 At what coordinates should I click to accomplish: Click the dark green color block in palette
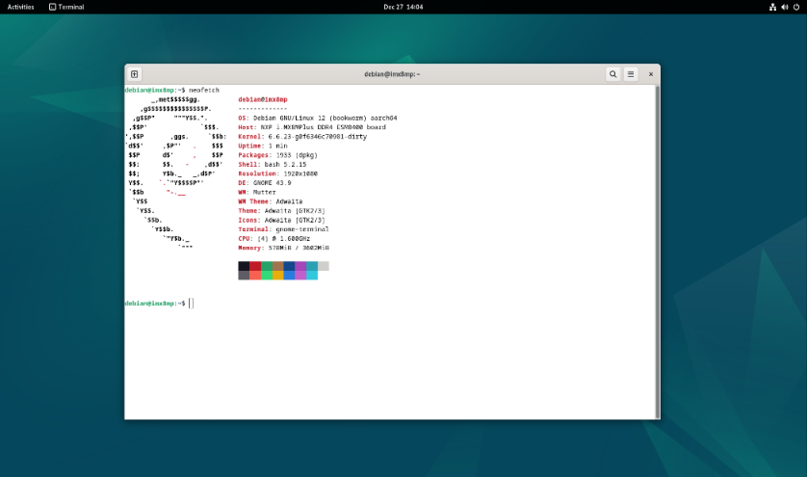tap(267, 266)
